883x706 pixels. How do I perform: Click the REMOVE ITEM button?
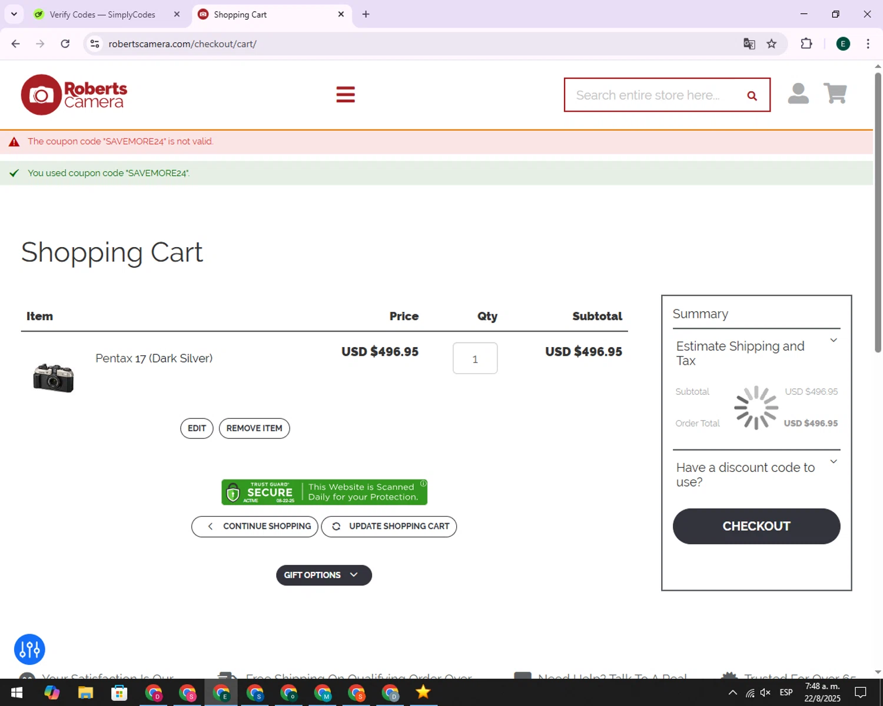coord(254,428)
